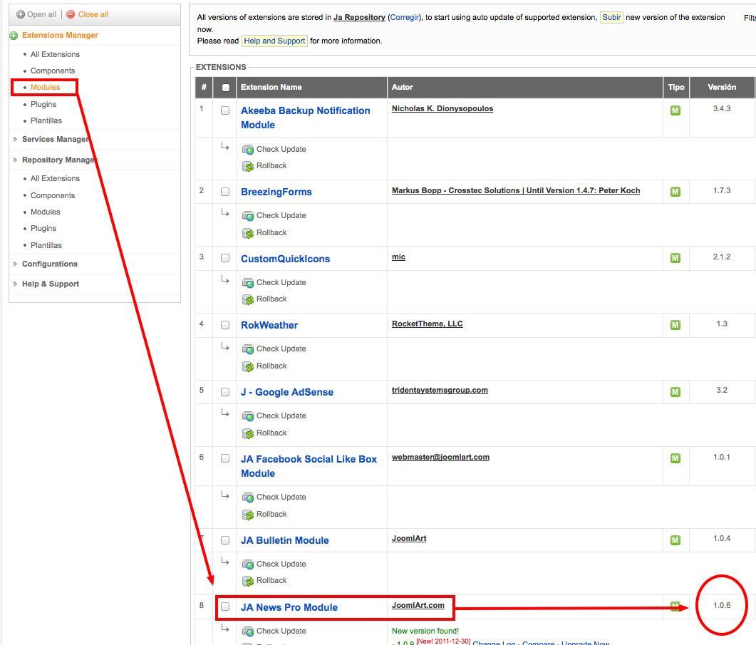Click module type M icon for JA Bulletin Module

click(675, 540)
